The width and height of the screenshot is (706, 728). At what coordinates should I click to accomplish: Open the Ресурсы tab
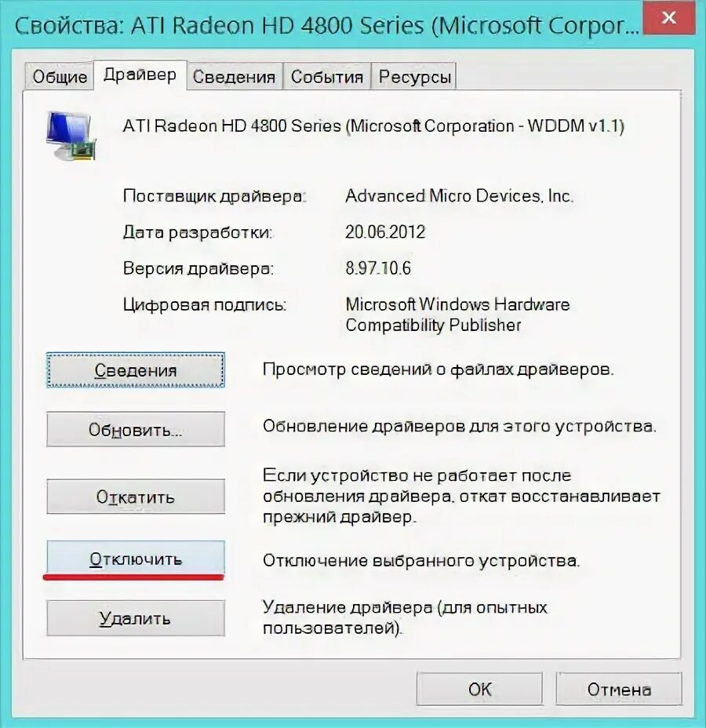414,77
